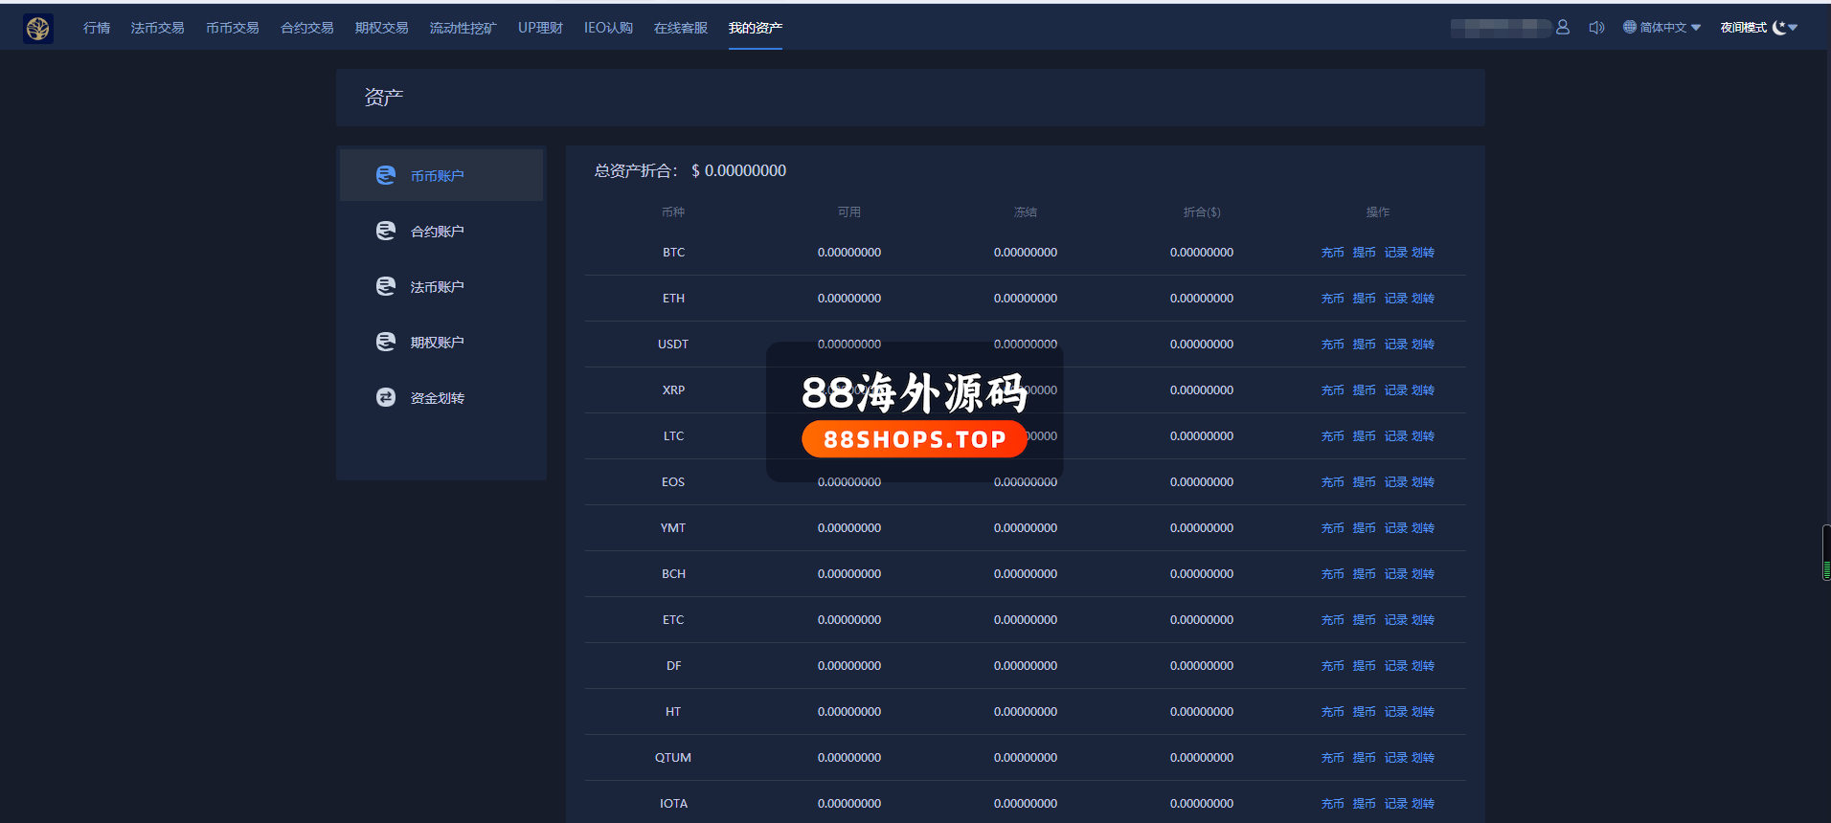Click the speaker announcement icon
Image resolution: width=1831 pixels, height=823 pixels.
1596,28
